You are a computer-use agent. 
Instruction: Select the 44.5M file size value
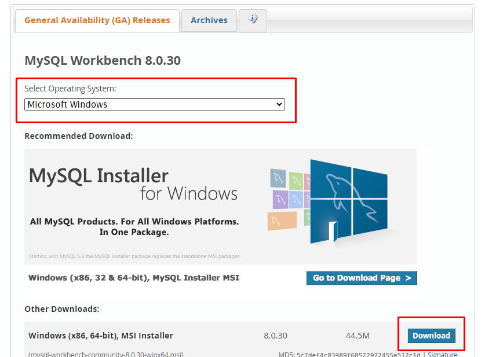(x=358, y=336)
